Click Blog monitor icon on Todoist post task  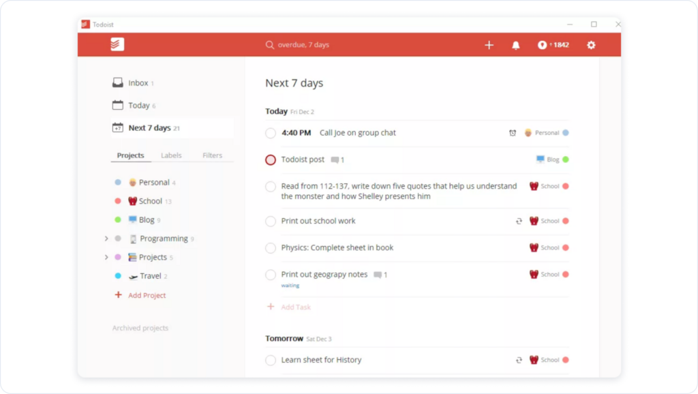[x=540, y=159]
